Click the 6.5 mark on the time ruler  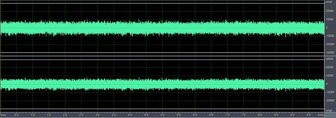click(x=211, y=115)
